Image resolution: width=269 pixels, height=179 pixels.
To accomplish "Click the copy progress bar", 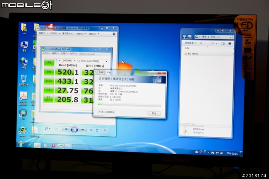I will (129, 105).
